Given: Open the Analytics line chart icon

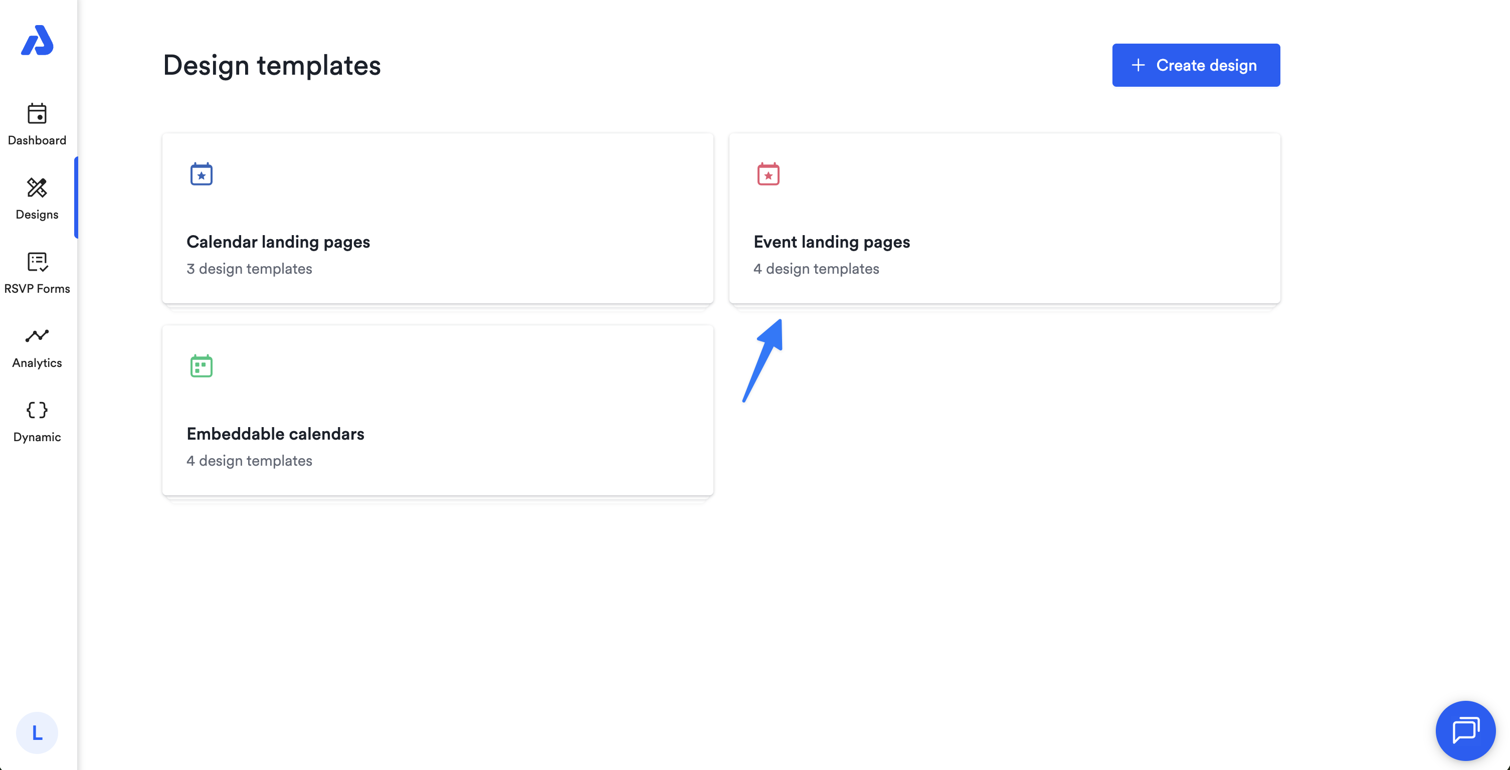Looking at the screenshot, I should click(x=37, y=336).
